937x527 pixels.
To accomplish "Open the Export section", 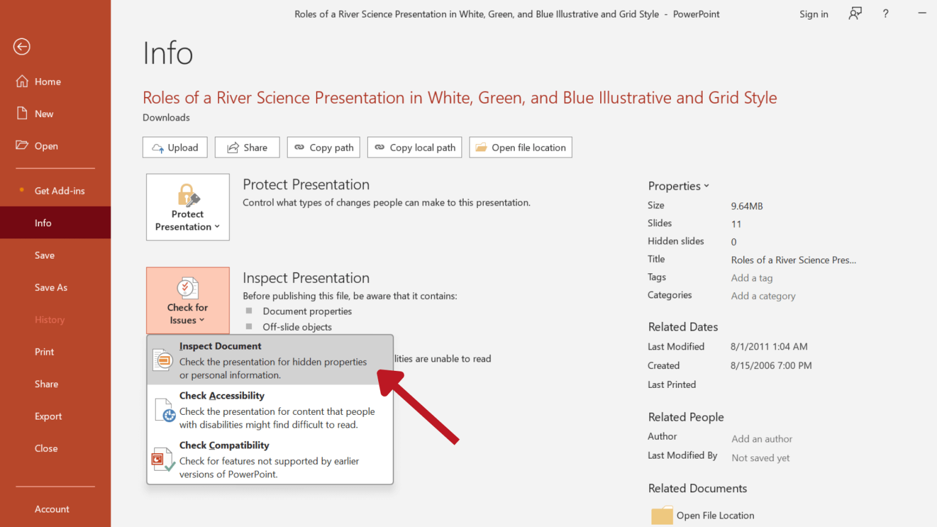I will (48, 416).
